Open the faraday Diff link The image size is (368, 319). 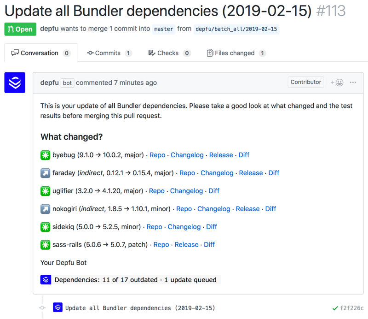point(274,173)
